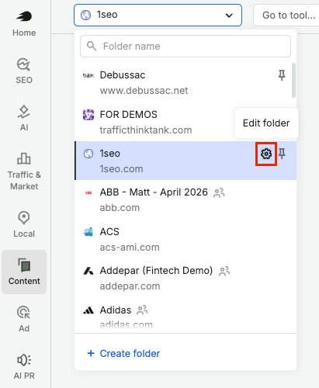The height and width of the screenshot is (388, 319).
Task: Click the Addepar logo icon
Action: pos(88,271)
